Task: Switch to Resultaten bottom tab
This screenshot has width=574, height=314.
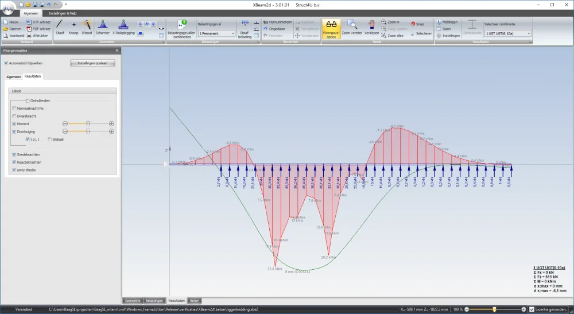Action: coord(176,300)
